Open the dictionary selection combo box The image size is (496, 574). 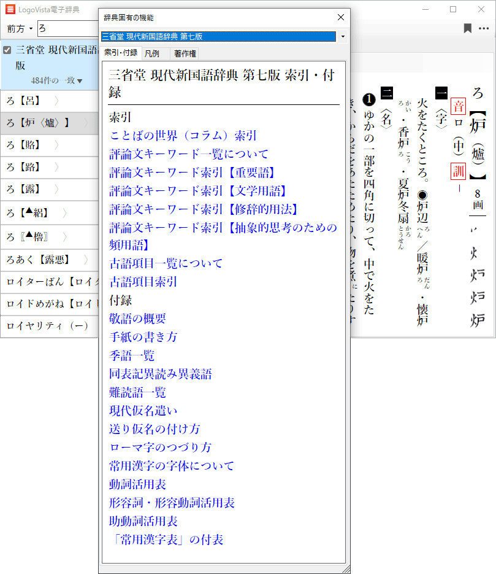pos(342,37)
